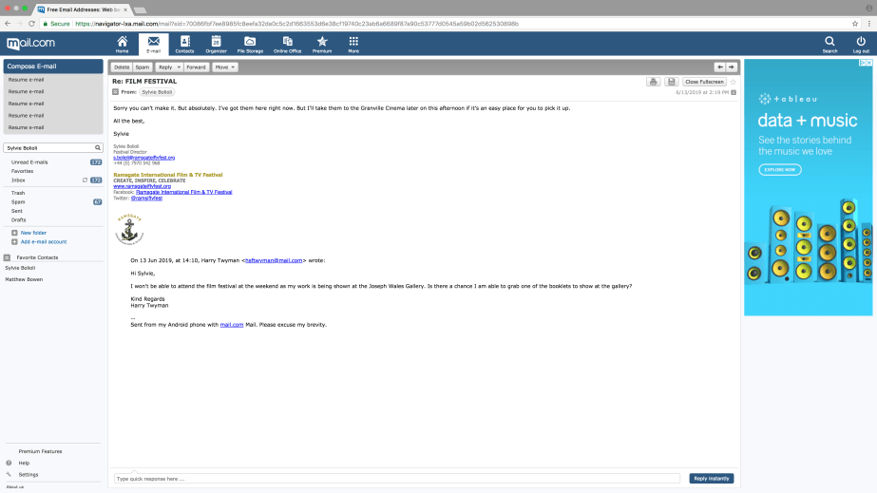Click the Search magnifier in top bar
The image size is (877, 493).
click(x=830, y=44)
